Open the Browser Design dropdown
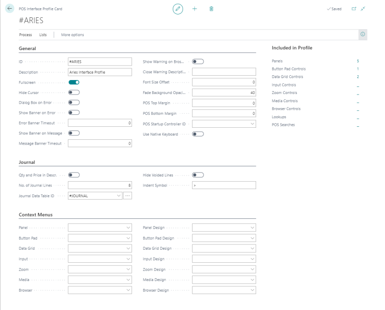Screen dimensions: 385x310 252,290
